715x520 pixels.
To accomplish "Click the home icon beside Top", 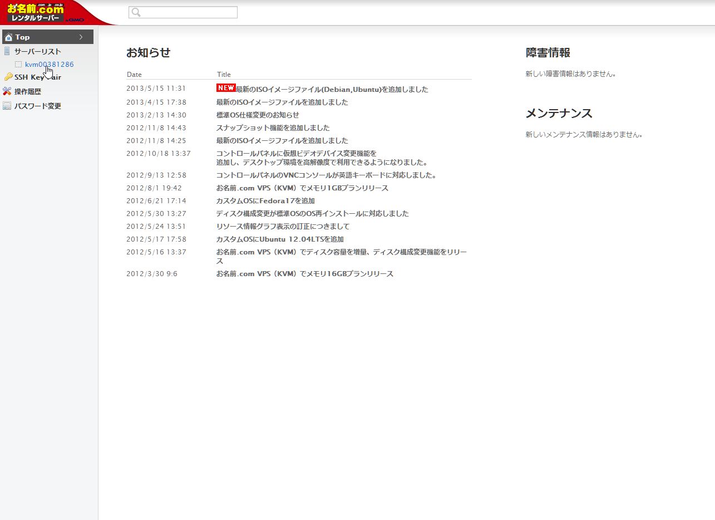I will coord(8,37).
